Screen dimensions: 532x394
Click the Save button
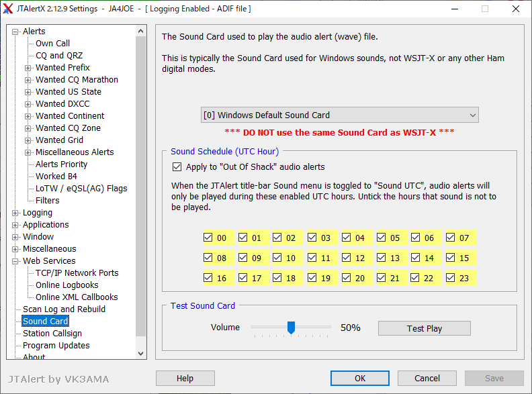point(494,378)
